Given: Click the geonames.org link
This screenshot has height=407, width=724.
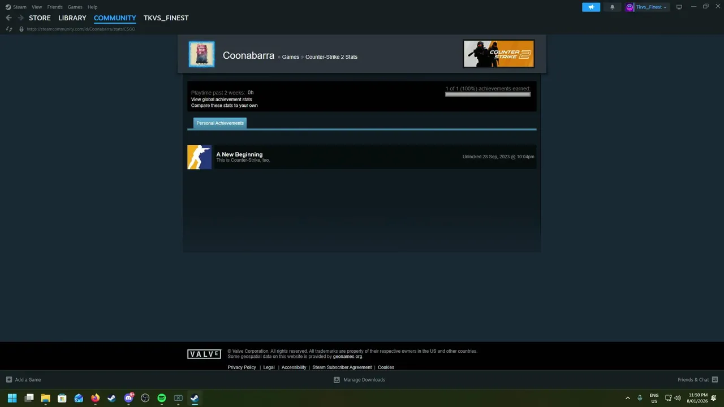Looking at the screenshot, I should pos(347,357).
